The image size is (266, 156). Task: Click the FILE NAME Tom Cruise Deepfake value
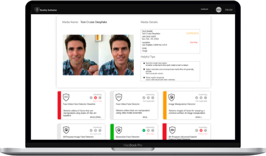click(x=151, y=33)
